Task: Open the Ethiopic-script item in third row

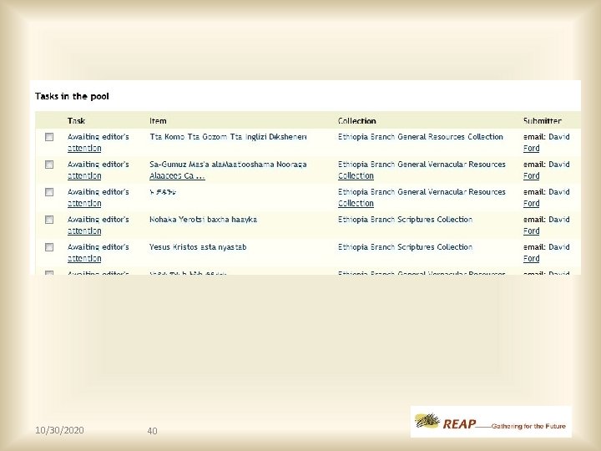Action: tap(163, 192)
